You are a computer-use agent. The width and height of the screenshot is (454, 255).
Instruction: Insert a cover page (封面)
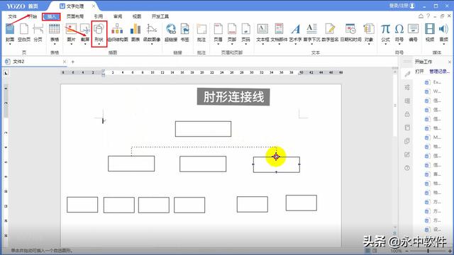click(x=10, y=33)
